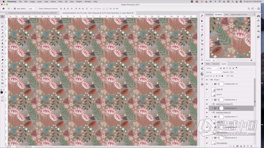
Task: Open the Layers panel flyout menu
Action: point(254,64)
